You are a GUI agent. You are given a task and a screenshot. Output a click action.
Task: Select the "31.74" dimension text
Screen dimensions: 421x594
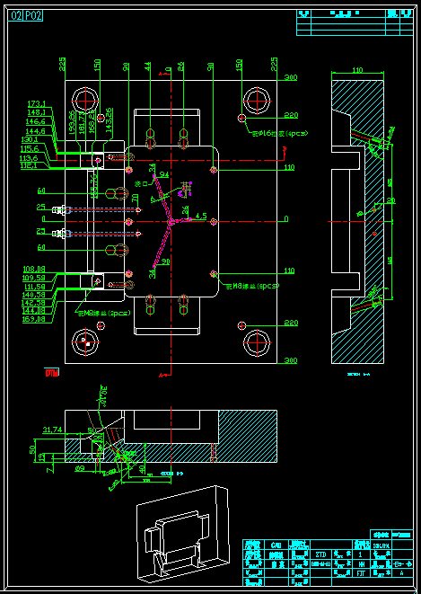tap(52, 430)
